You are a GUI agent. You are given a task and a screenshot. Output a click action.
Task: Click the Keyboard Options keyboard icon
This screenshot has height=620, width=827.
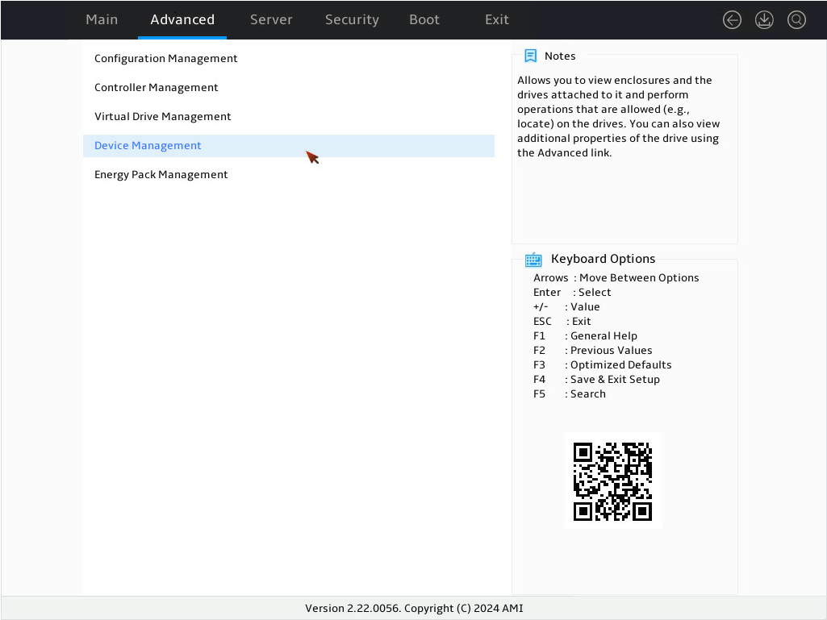533,260
